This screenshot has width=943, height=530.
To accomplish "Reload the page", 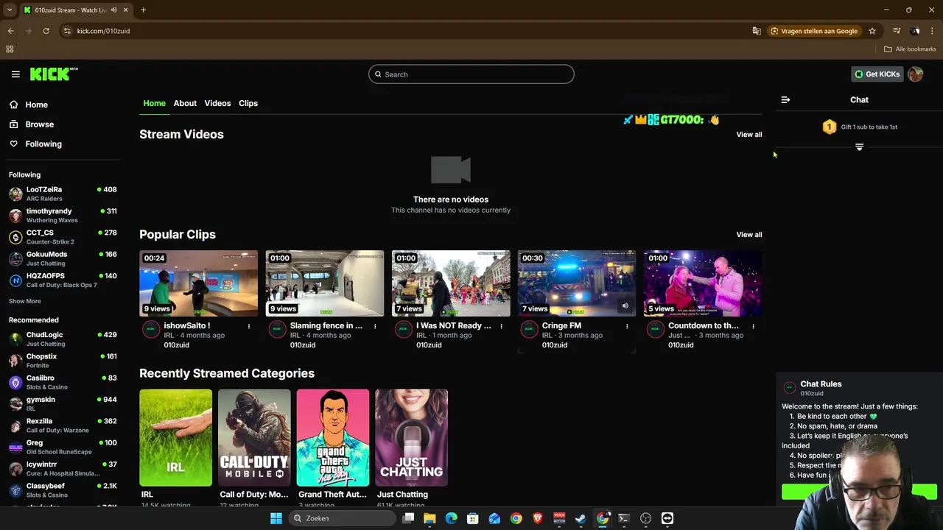I will (46, 31).
